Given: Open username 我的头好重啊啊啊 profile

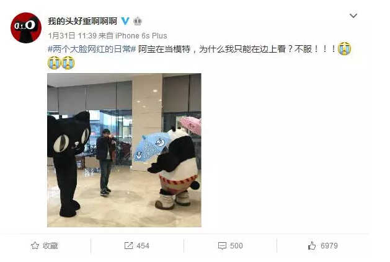Looking at the screenshot, I should click(x=82, y=21).
